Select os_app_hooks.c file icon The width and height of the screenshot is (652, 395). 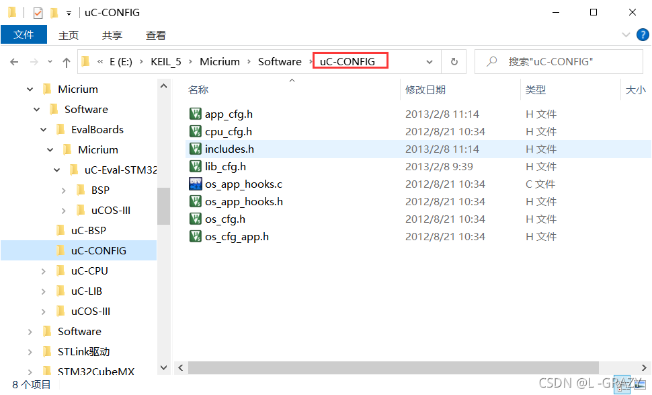click(196, 184)
